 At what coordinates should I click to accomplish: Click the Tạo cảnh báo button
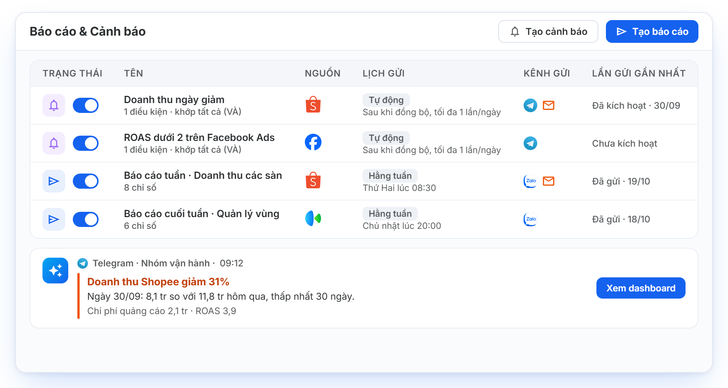pos(548,31)
